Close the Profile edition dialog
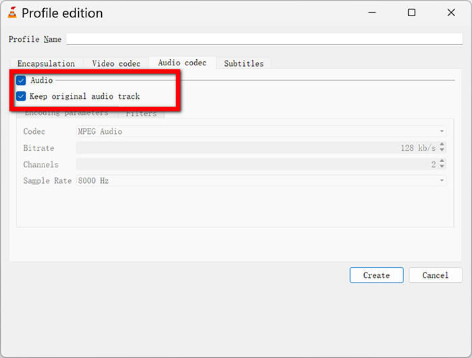The image size is (472, 358). click(450, 13)
